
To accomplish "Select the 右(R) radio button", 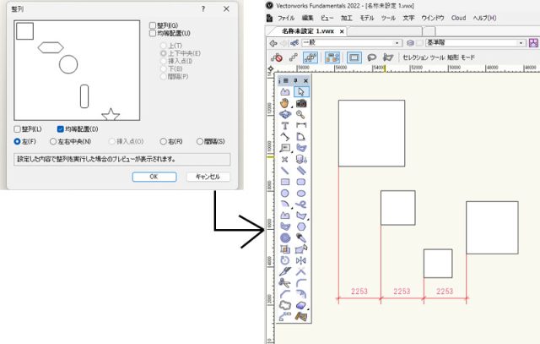I will (x=163, y=141).
